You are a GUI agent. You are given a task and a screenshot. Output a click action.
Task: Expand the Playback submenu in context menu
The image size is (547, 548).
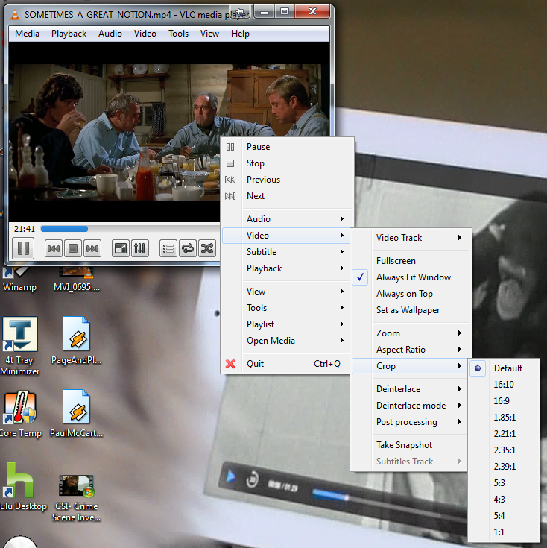(286, 268)
